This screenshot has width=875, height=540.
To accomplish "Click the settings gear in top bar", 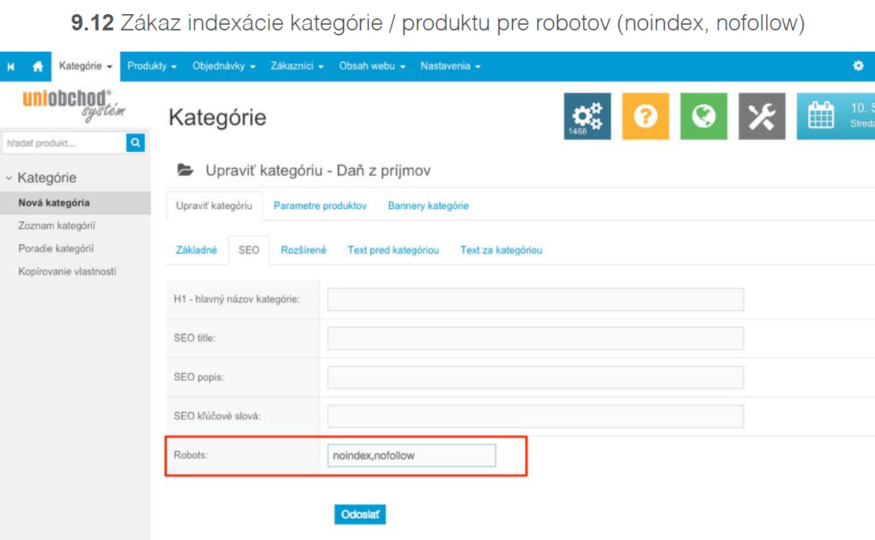I will coord(858,66).
